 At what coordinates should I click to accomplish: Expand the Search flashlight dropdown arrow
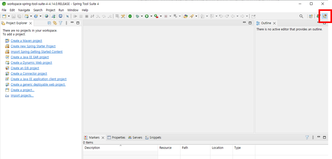(x=196, y=16)
